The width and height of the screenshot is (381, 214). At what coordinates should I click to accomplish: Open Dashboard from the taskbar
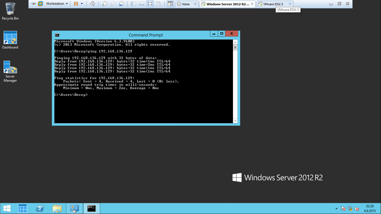click(x=23, y=208)
